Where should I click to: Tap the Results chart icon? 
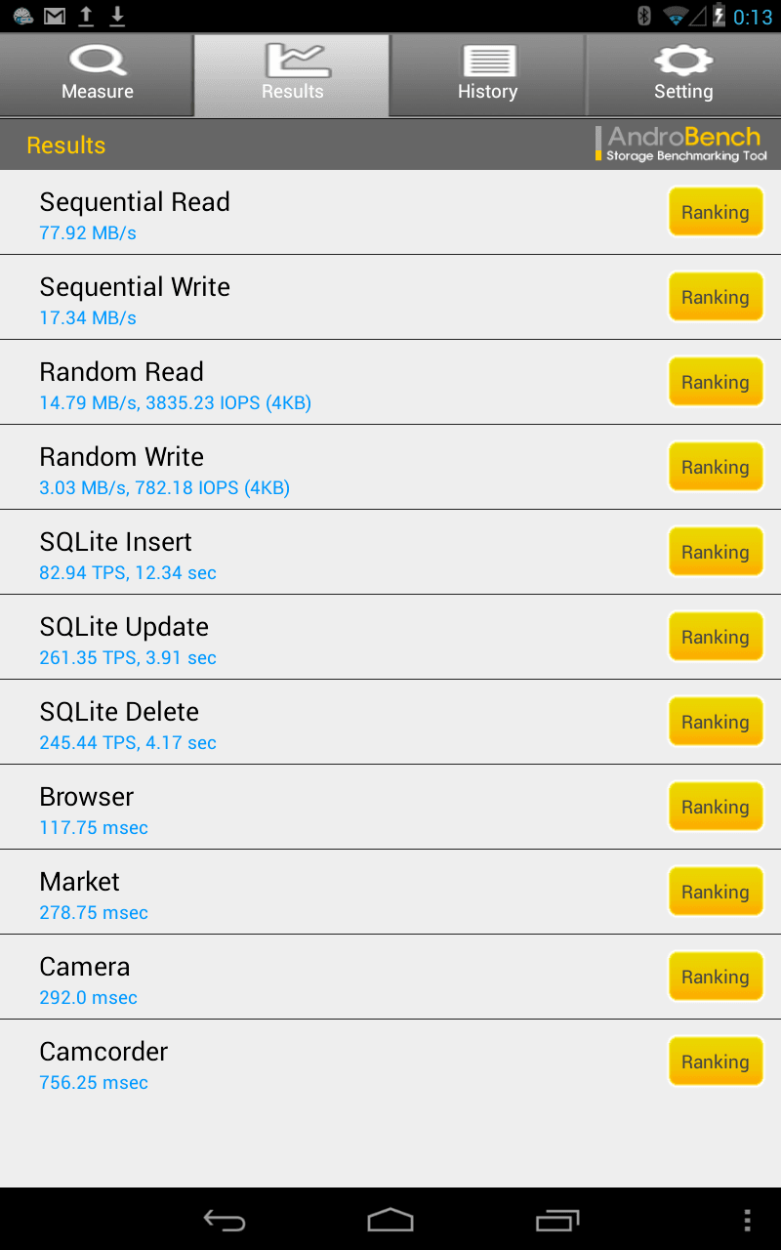coord(292,61)
